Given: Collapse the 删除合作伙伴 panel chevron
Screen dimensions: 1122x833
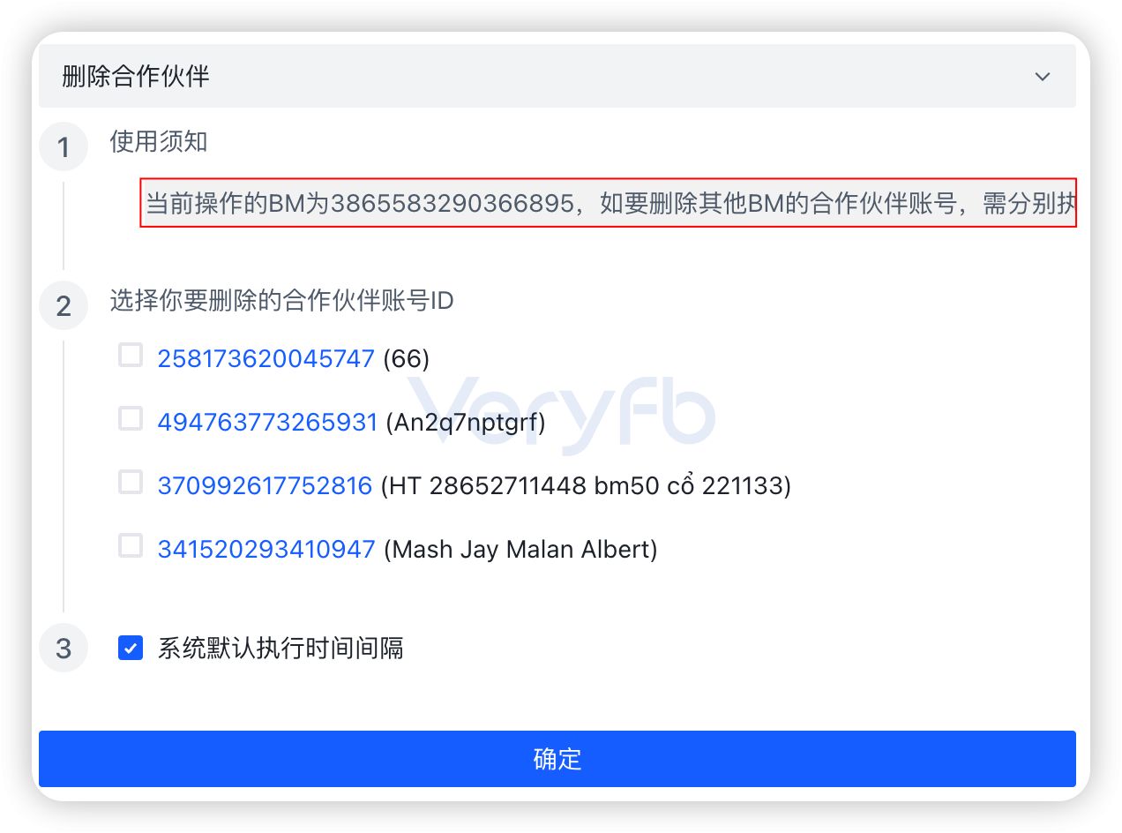Looking at the screenshot, I should pos(1043,77).
